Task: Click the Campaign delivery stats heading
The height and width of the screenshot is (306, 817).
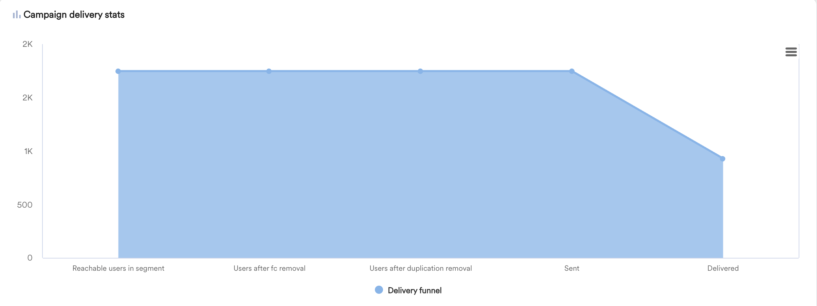Action: 74,14
